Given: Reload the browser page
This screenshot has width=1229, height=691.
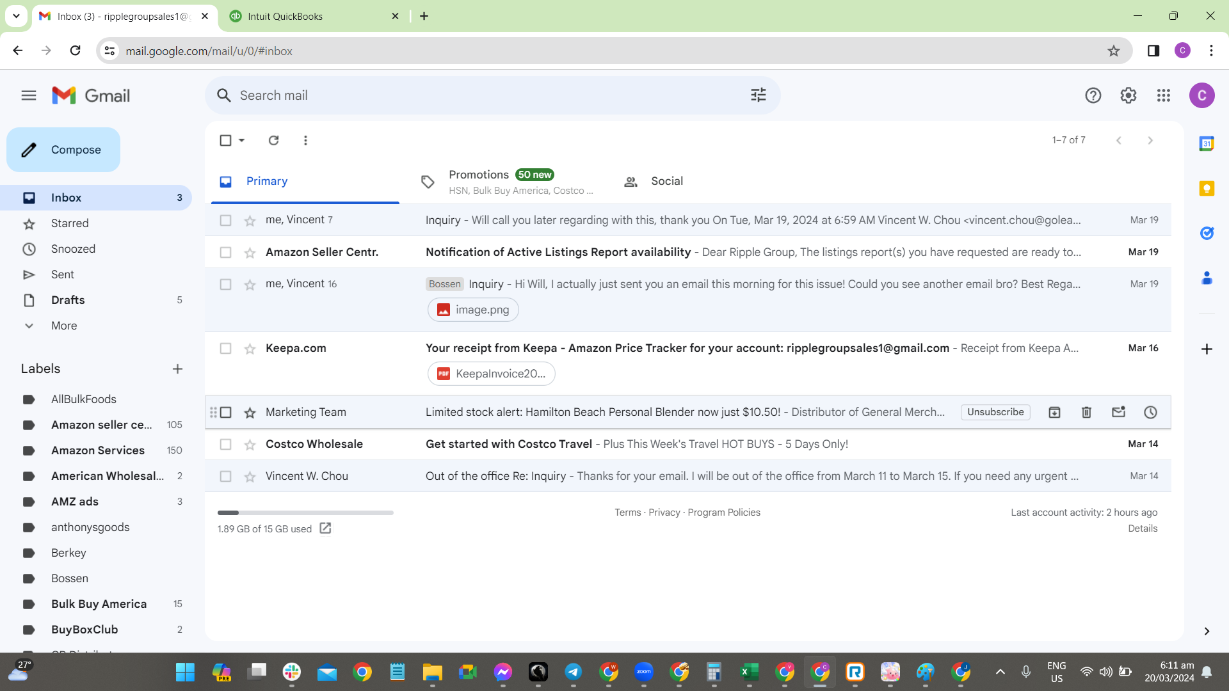Looking at the screenshot, I should coord(75,51).
